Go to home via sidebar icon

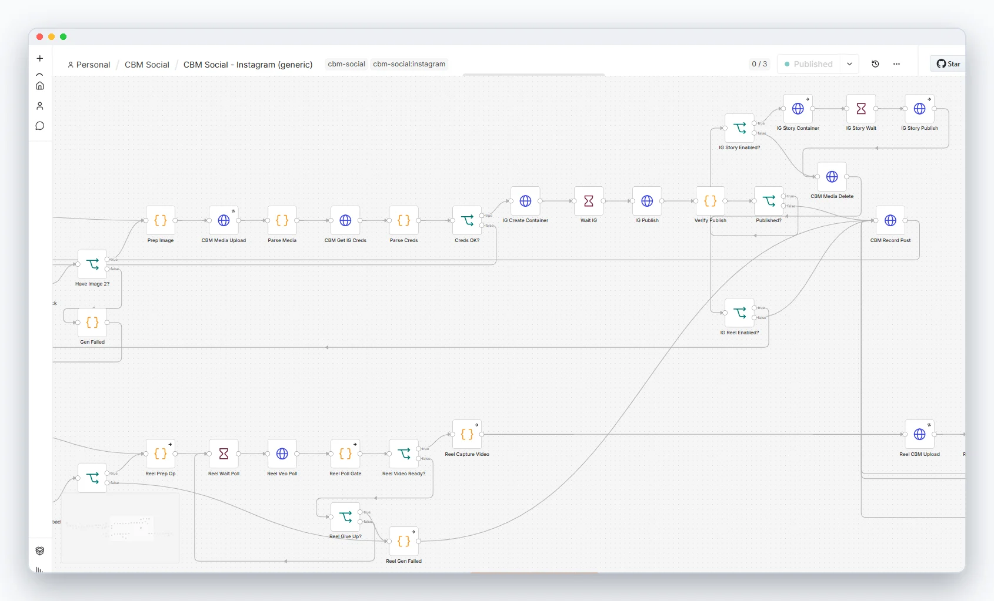40,86
